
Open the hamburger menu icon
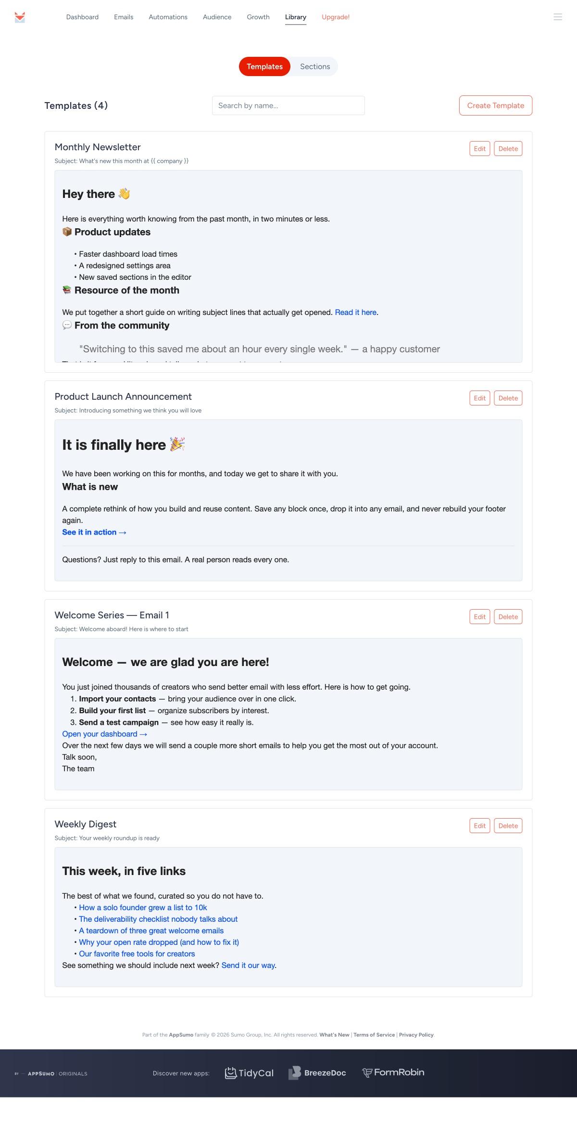click(x=558, y=17)
